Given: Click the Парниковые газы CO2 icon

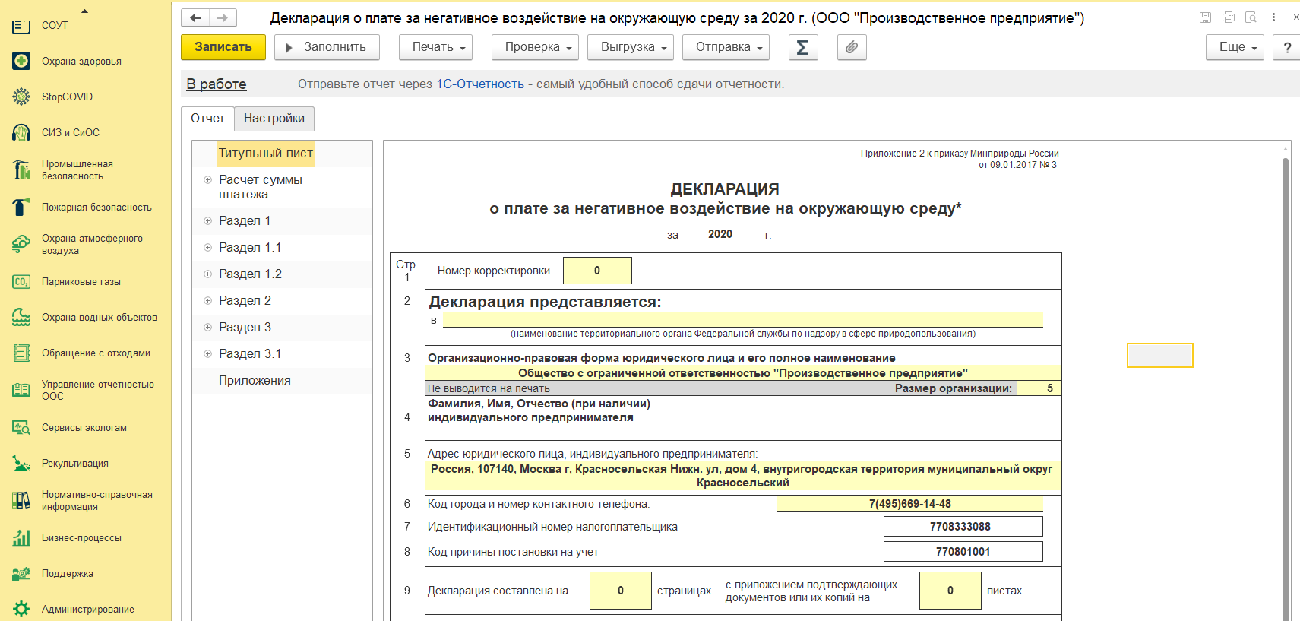Looking at the screenshot, I should (x=21, y=281).
